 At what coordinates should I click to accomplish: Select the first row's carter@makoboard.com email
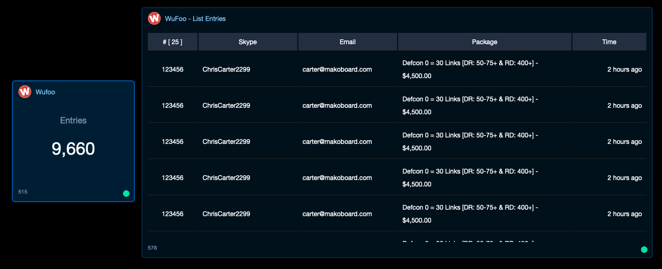tap(337, 70)
